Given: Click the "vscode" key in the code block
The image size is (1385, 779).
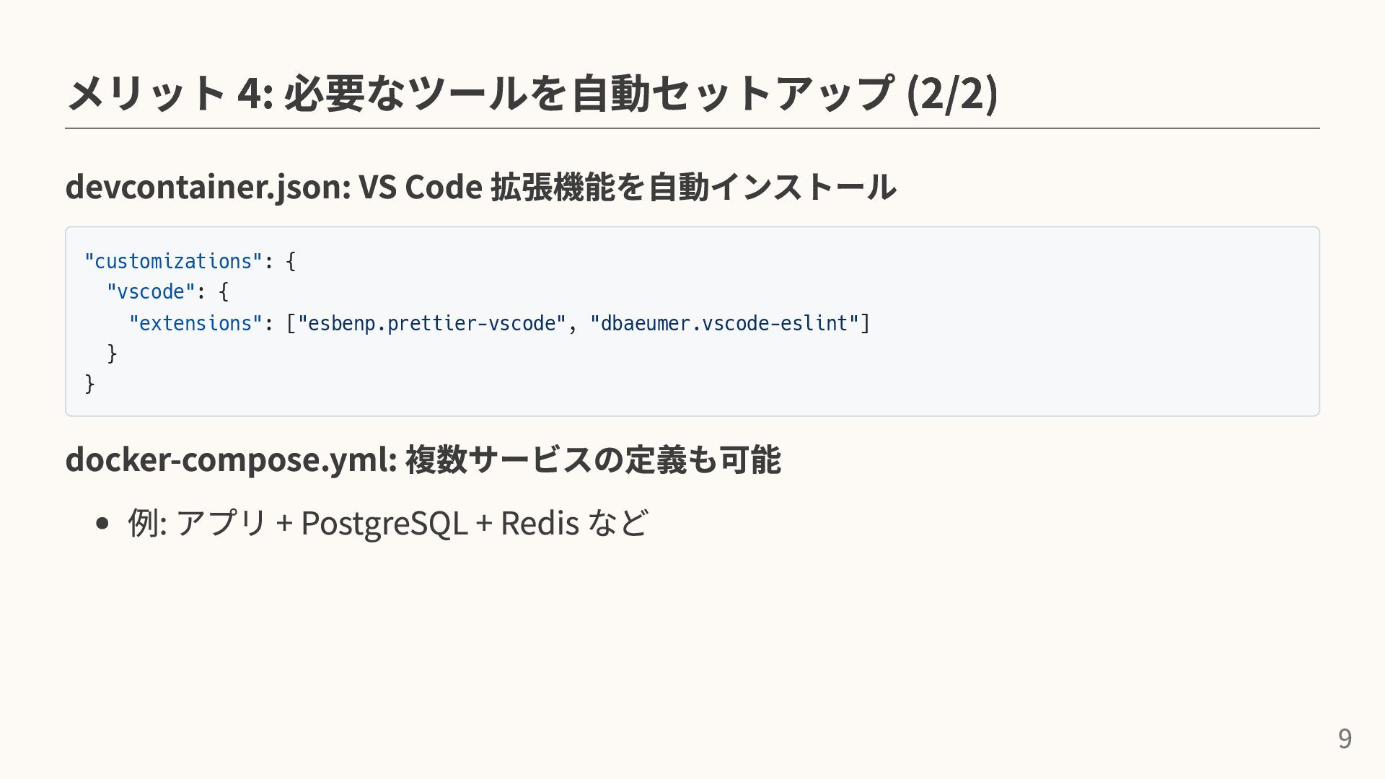Looking at the screenshot, I should [151, 292].
